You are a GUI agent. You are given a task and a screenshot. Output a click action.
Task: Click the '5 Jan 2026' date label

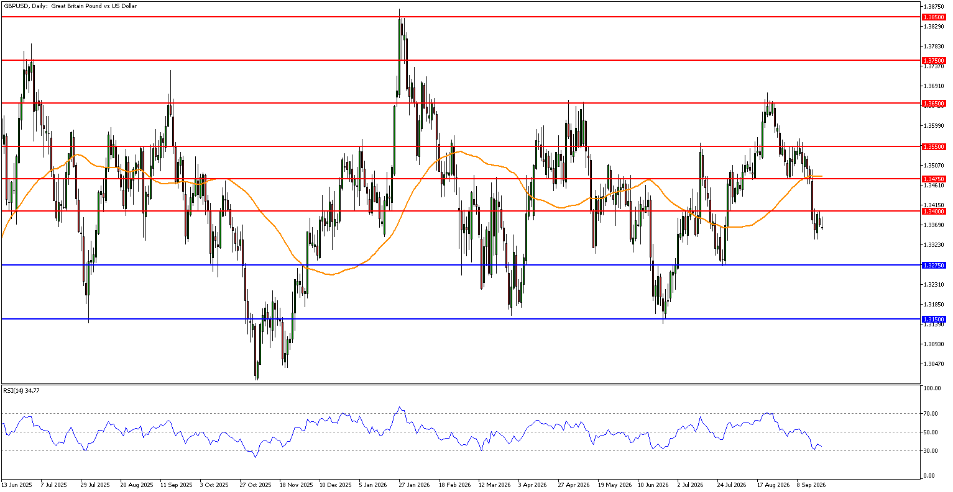(x=374, y=485)
